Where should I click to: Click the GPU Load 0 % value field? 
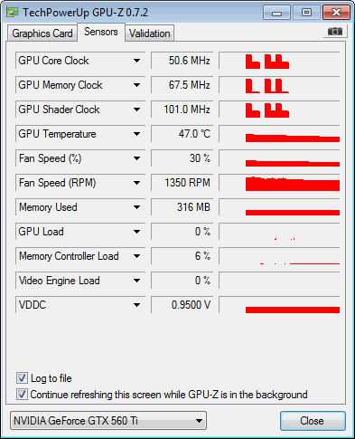[182, 232]
